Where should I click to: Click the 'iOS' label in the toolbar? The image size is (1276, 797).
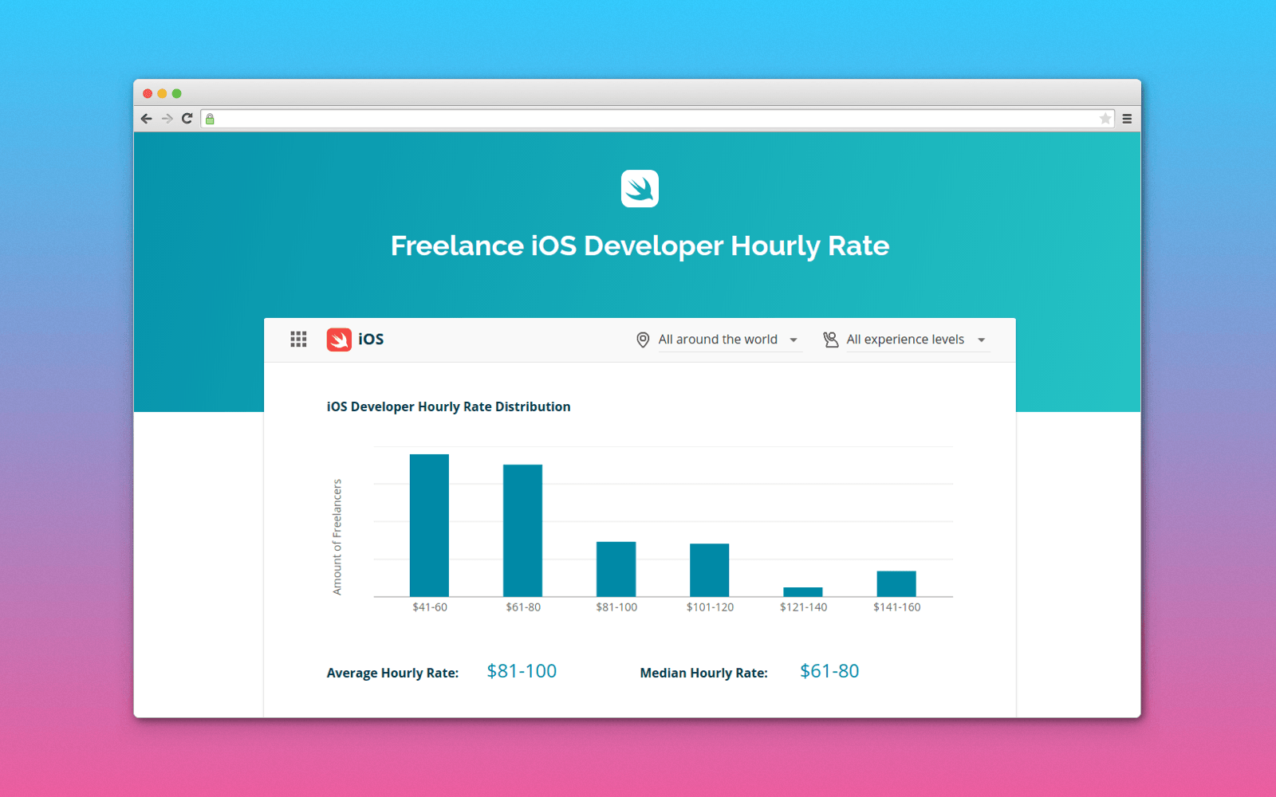(371, 340)
